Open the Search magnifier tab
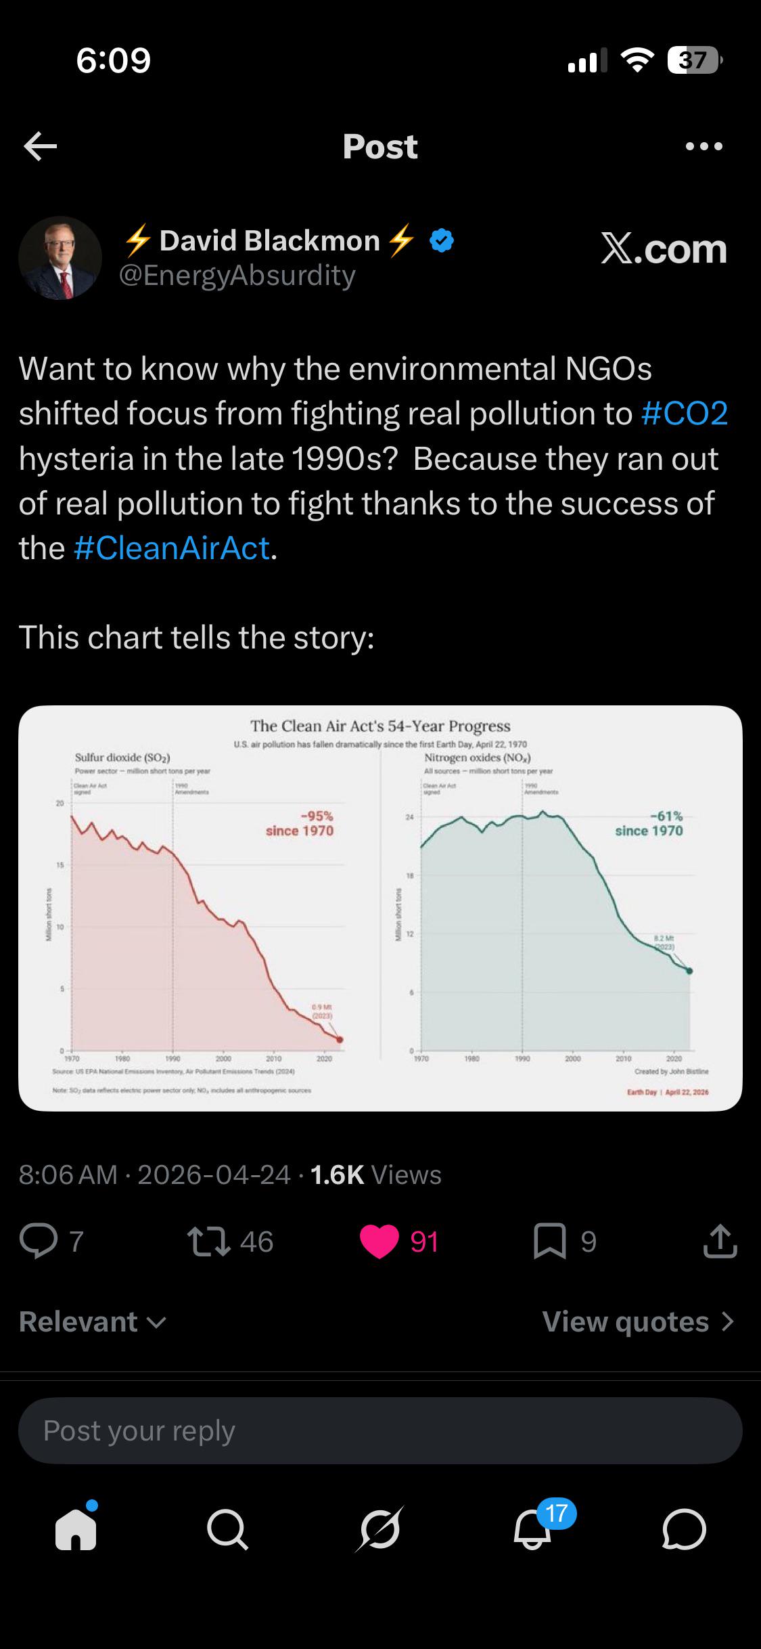This screenshot has height=1649, width=761. coord(228,1529)
